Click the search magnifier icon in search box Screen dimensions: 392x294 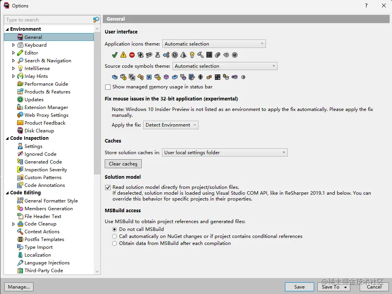point(96,19)
